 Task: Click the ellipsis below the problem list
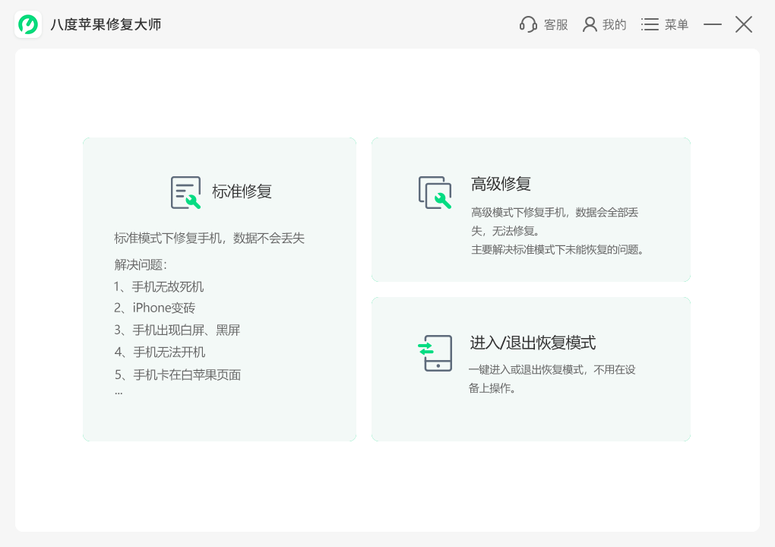pos(119,394)
